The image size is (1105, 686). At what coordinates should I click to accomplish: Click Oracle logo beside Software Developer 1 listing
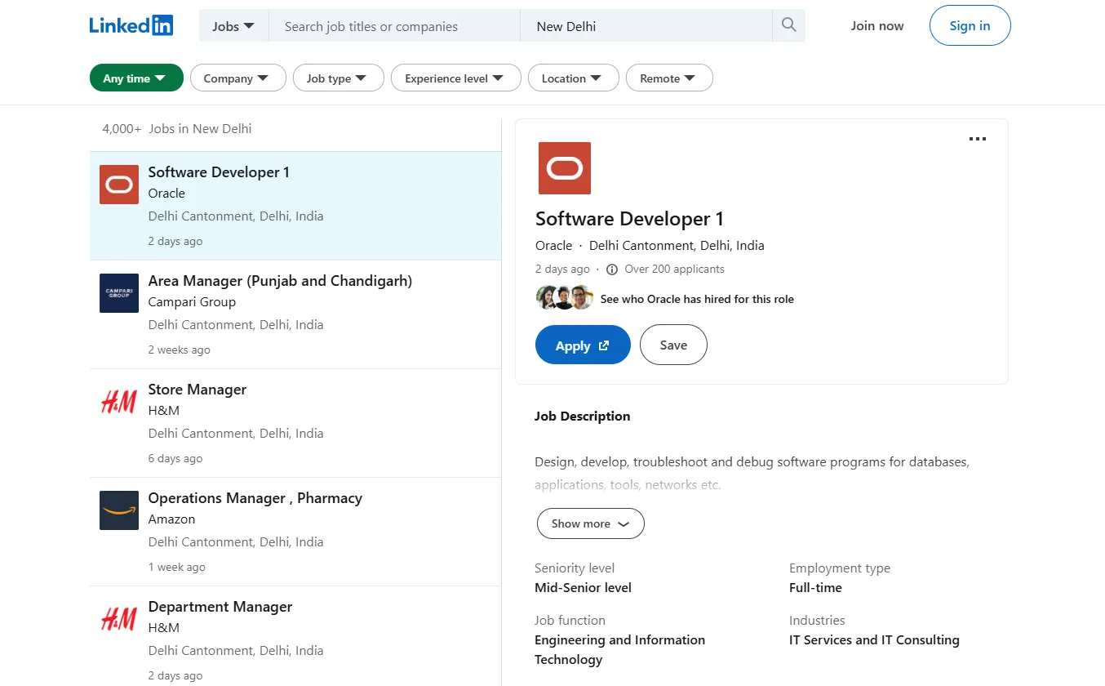tap(119, 185)
